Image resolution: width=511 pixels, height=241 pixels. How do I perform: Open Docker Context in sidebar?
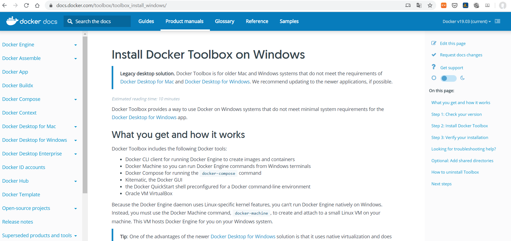(19, 113)
